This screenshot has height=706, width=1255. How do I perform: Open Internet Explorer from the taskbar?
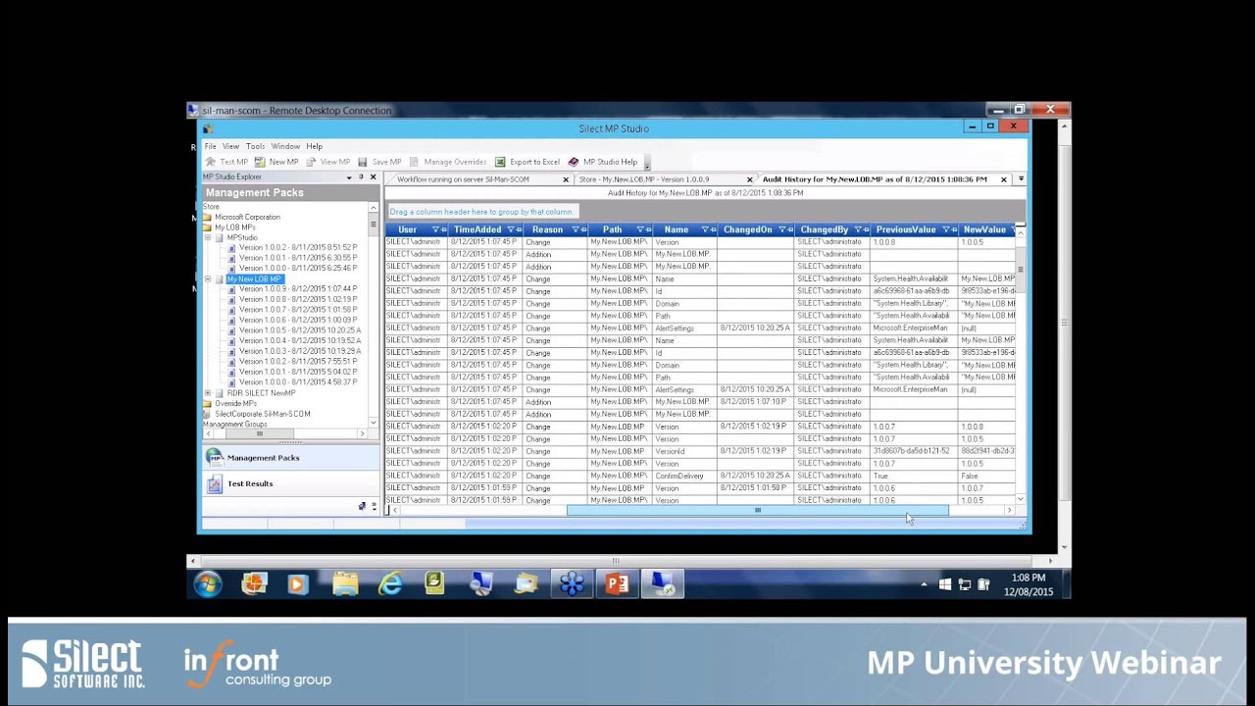pyautogui.click(x=390, y=584)
